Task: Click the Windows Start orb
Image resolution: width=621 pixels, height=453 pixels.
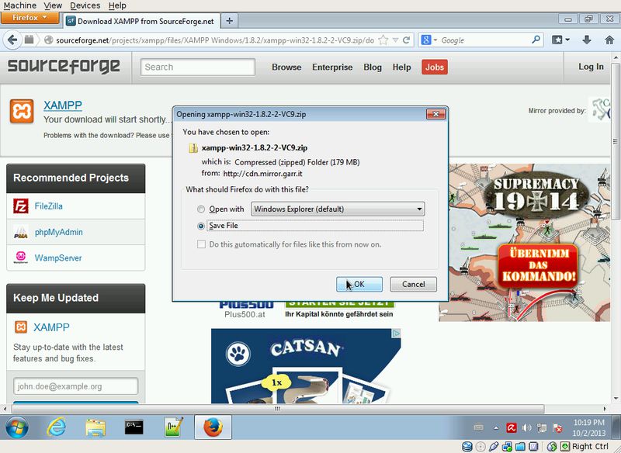Action: point(17,427)
